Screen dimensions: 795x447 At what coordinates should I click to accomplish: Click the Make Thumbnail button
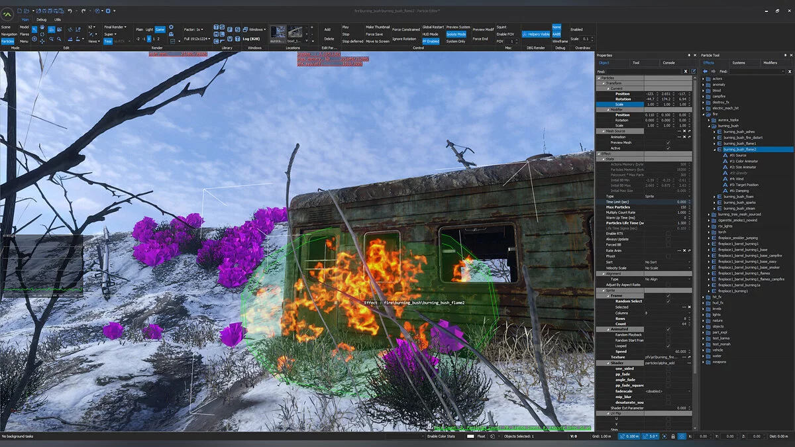378,27
